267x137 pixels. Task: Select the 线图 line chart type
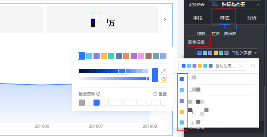tap(201, 33)
